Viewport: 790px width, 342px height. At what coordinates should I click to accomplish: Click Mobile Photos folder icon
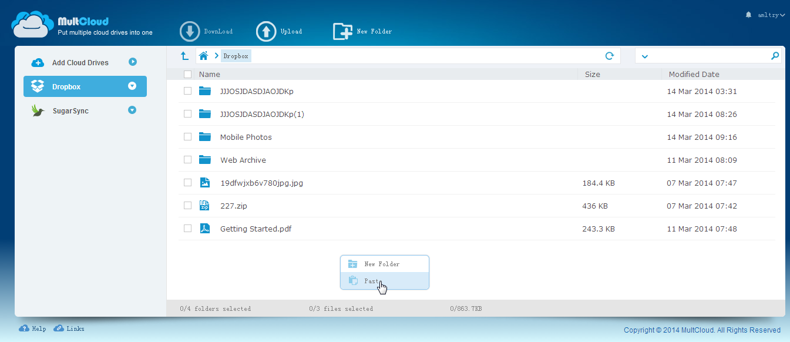pos(204,137)
